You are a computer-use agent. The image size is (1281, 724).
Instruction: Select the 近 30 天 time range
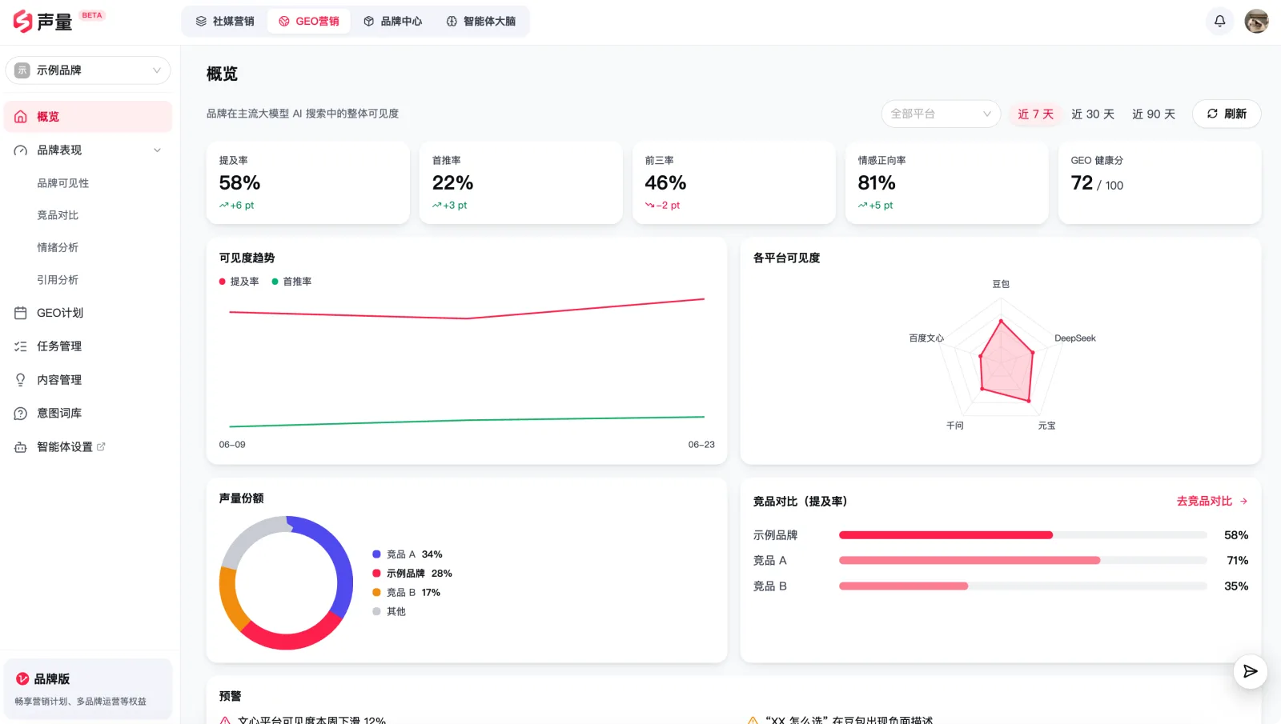1093,114
